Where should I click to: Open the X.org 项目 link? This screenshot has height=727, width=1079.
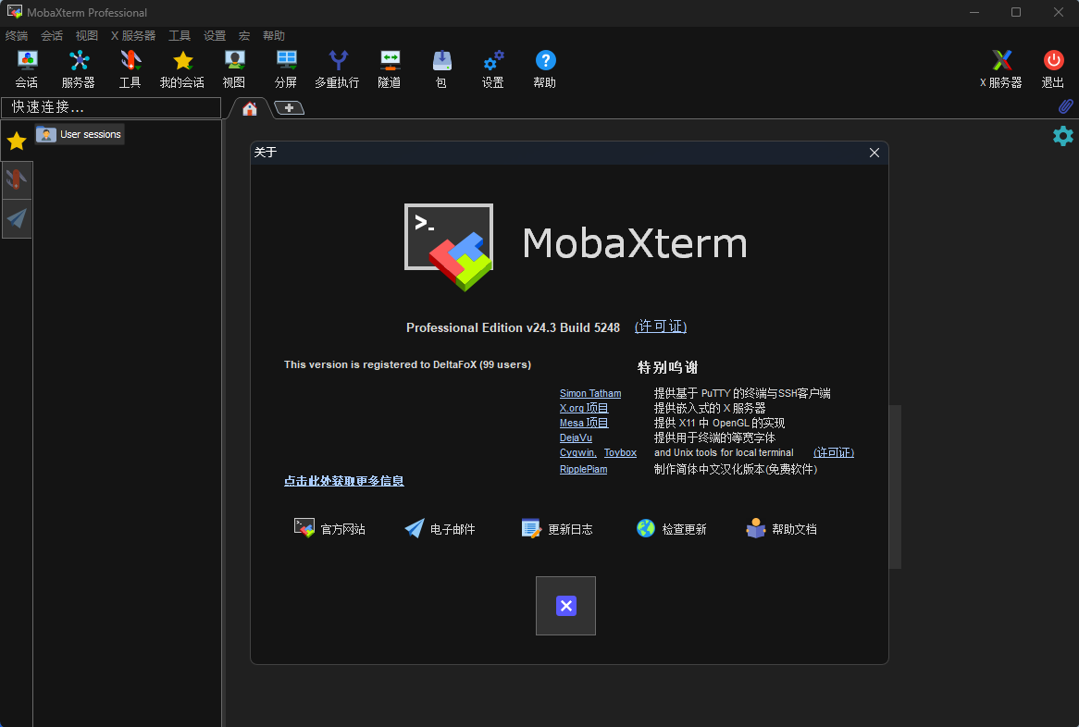tap(584, 408)
